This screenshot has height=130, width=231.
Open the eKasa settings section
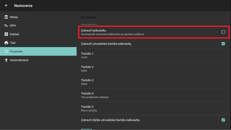[x=14, y=17]
